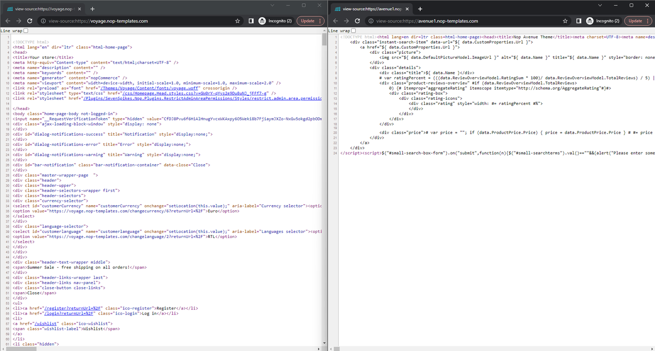
Task: Open side panel in the voyage window
Action: (x=251, y=21)
